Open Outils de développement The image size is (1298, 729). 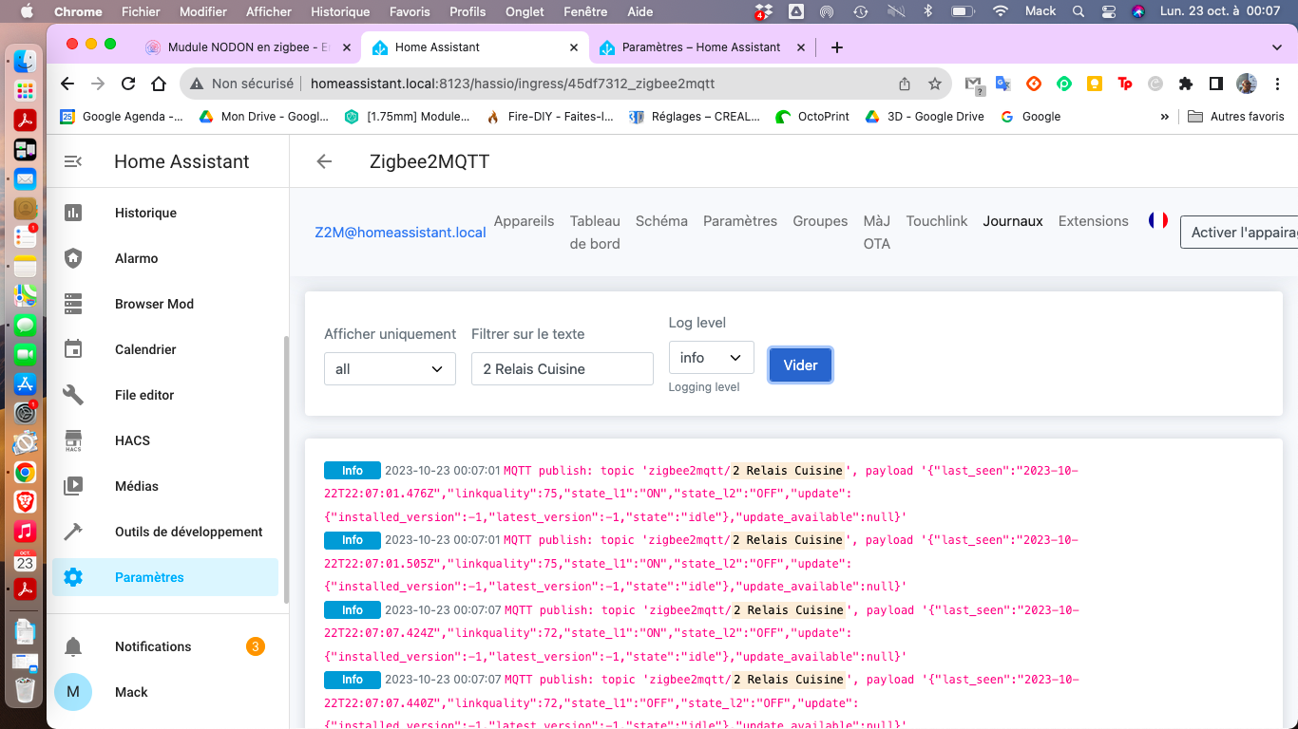[165, 532]
